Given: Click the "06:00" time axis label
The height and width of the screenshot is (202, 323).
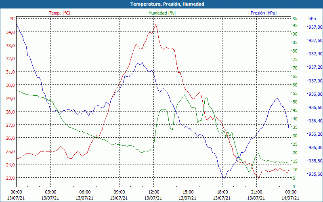Looking at the screenshot, I should pos(85,192).
